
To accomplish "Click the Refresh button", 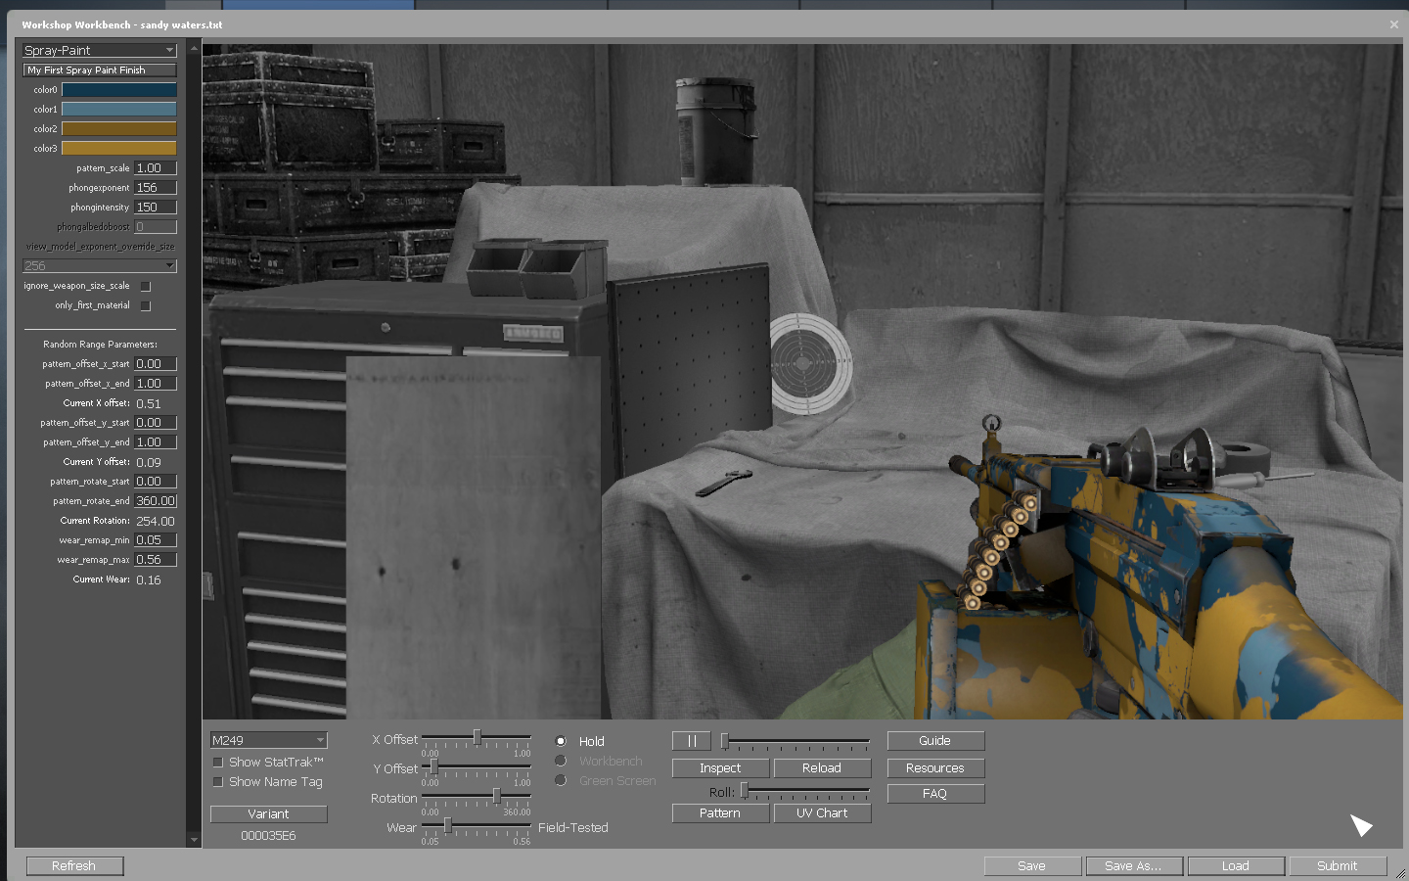I will 74,866.
